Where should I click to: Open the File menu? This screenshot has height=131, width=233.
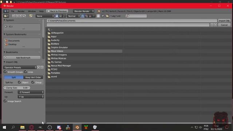[x=13, y=11]
